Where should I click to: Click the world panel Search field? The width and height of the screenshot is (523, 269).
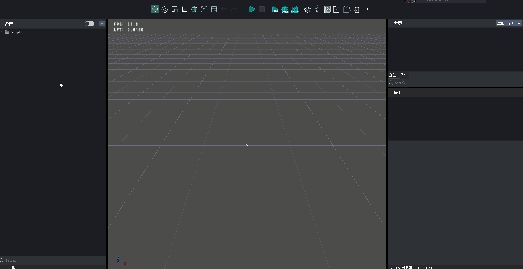tap(455, 83)
